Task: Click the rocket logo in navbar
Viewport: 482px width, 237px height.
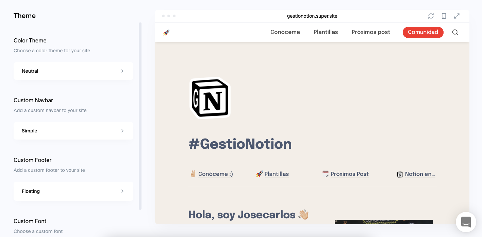Action: point(166,33)
